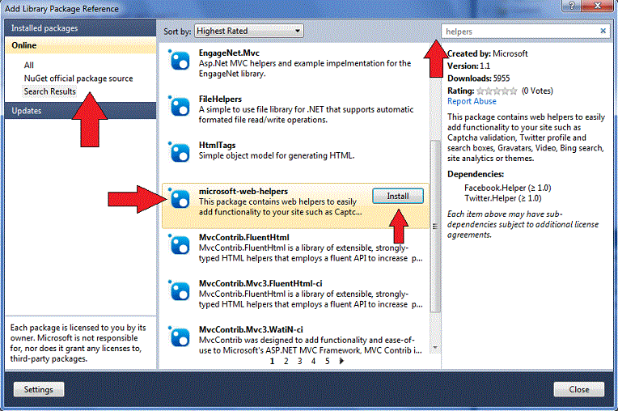
Task: Click the MvcContrib.Mvc3.WatiN-ci package icon
Action: [180, 337]
